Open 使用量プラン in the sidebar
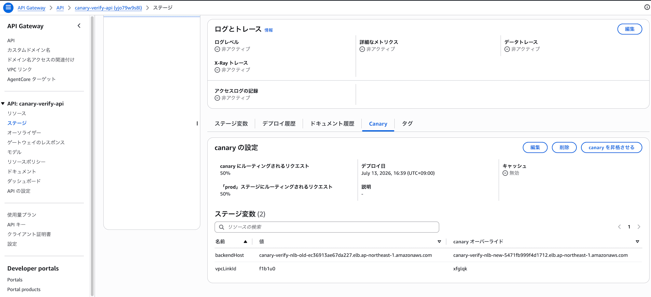 pos(22,215)
